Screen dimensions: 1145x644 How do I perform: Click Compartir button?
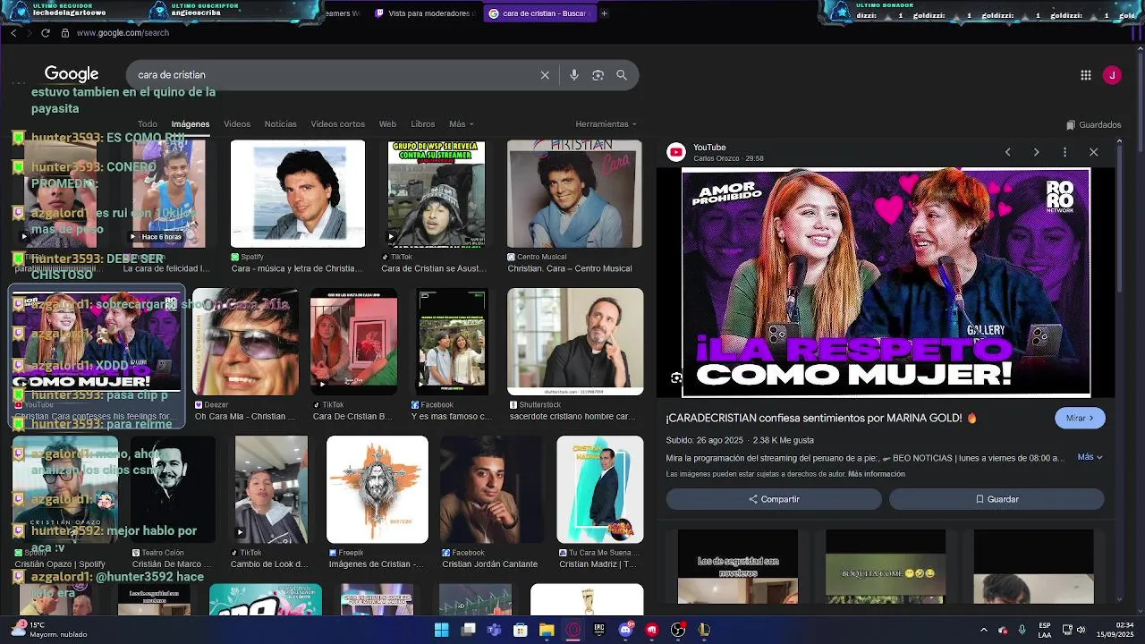(x=774, y=499)
